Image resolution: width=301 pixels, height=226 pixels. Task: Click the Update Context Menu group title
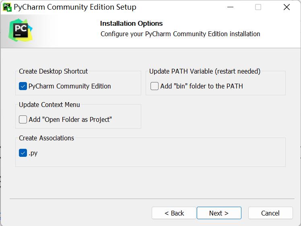click(x=49, y=105)
